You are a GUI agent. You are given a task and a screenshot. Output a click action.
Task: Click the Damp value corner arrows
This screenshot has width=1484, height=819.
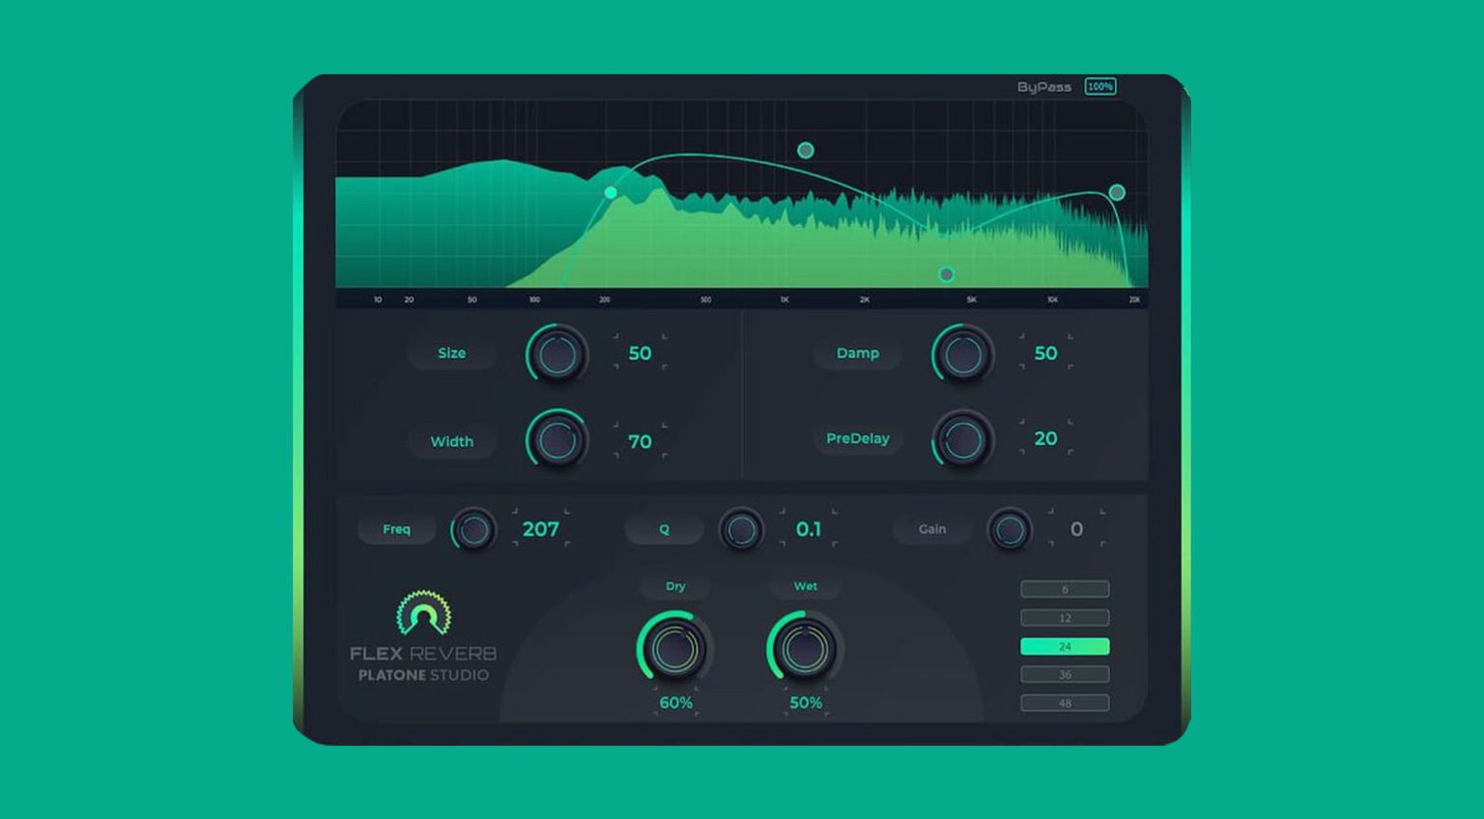tap(1045, 353)
